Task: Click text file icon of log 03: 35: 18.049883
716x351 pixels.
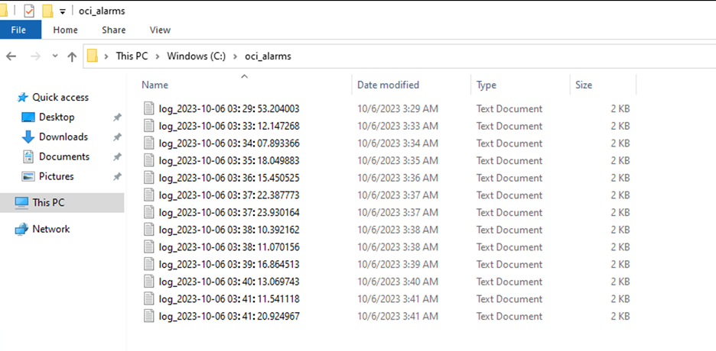Action: coord(149,160)
